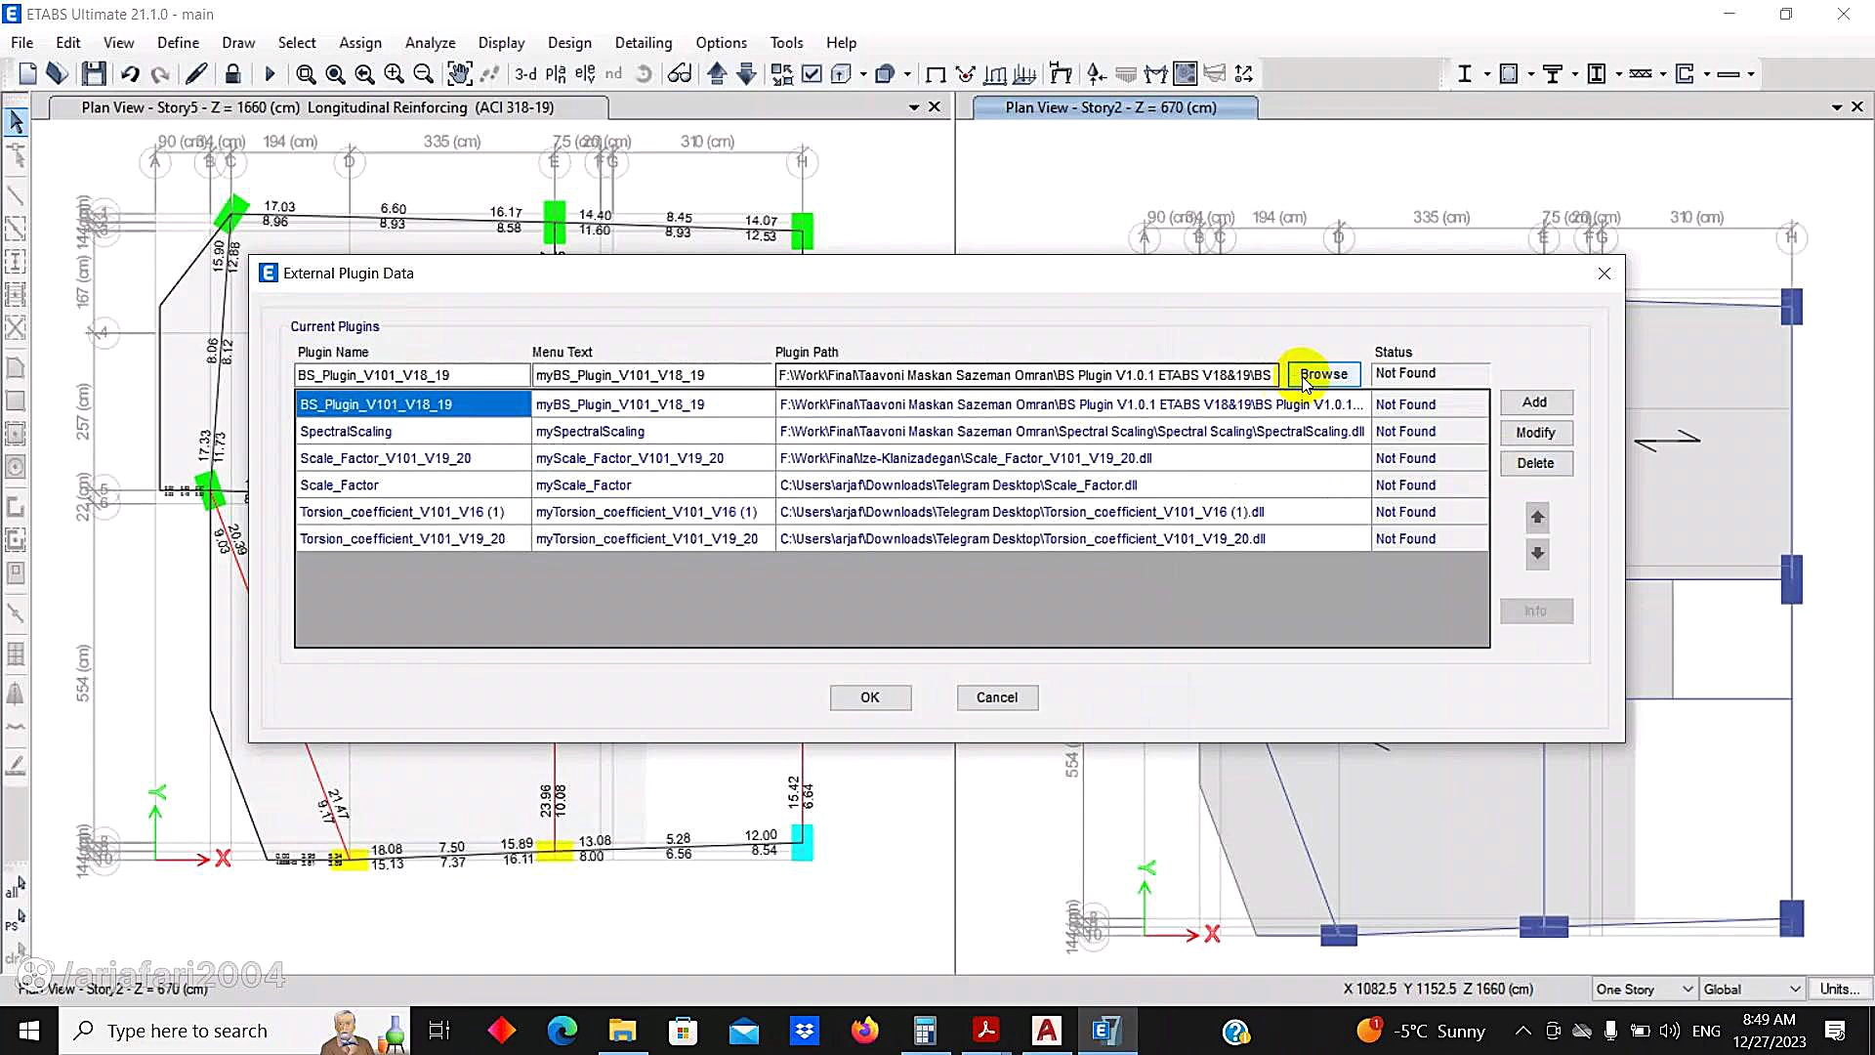Click the Delete plugin button
Viewport: 1875px width, 1055px height.
pyautogui.click(x=1535, y=463)
